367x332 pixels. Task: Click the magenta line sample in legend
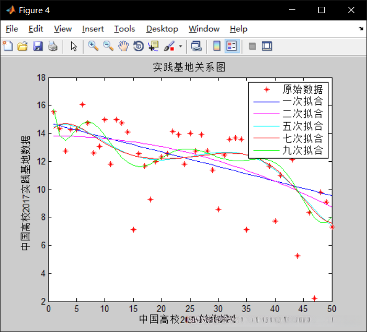point(266,114)
